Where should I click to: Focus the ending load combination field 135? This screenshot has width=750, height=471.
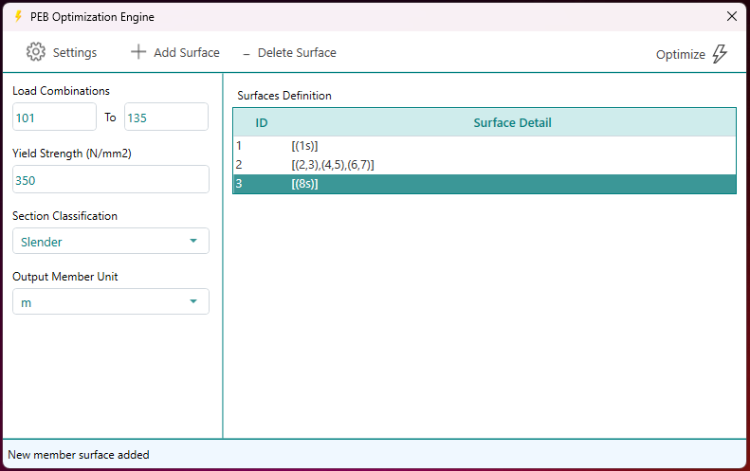(166, 118)
